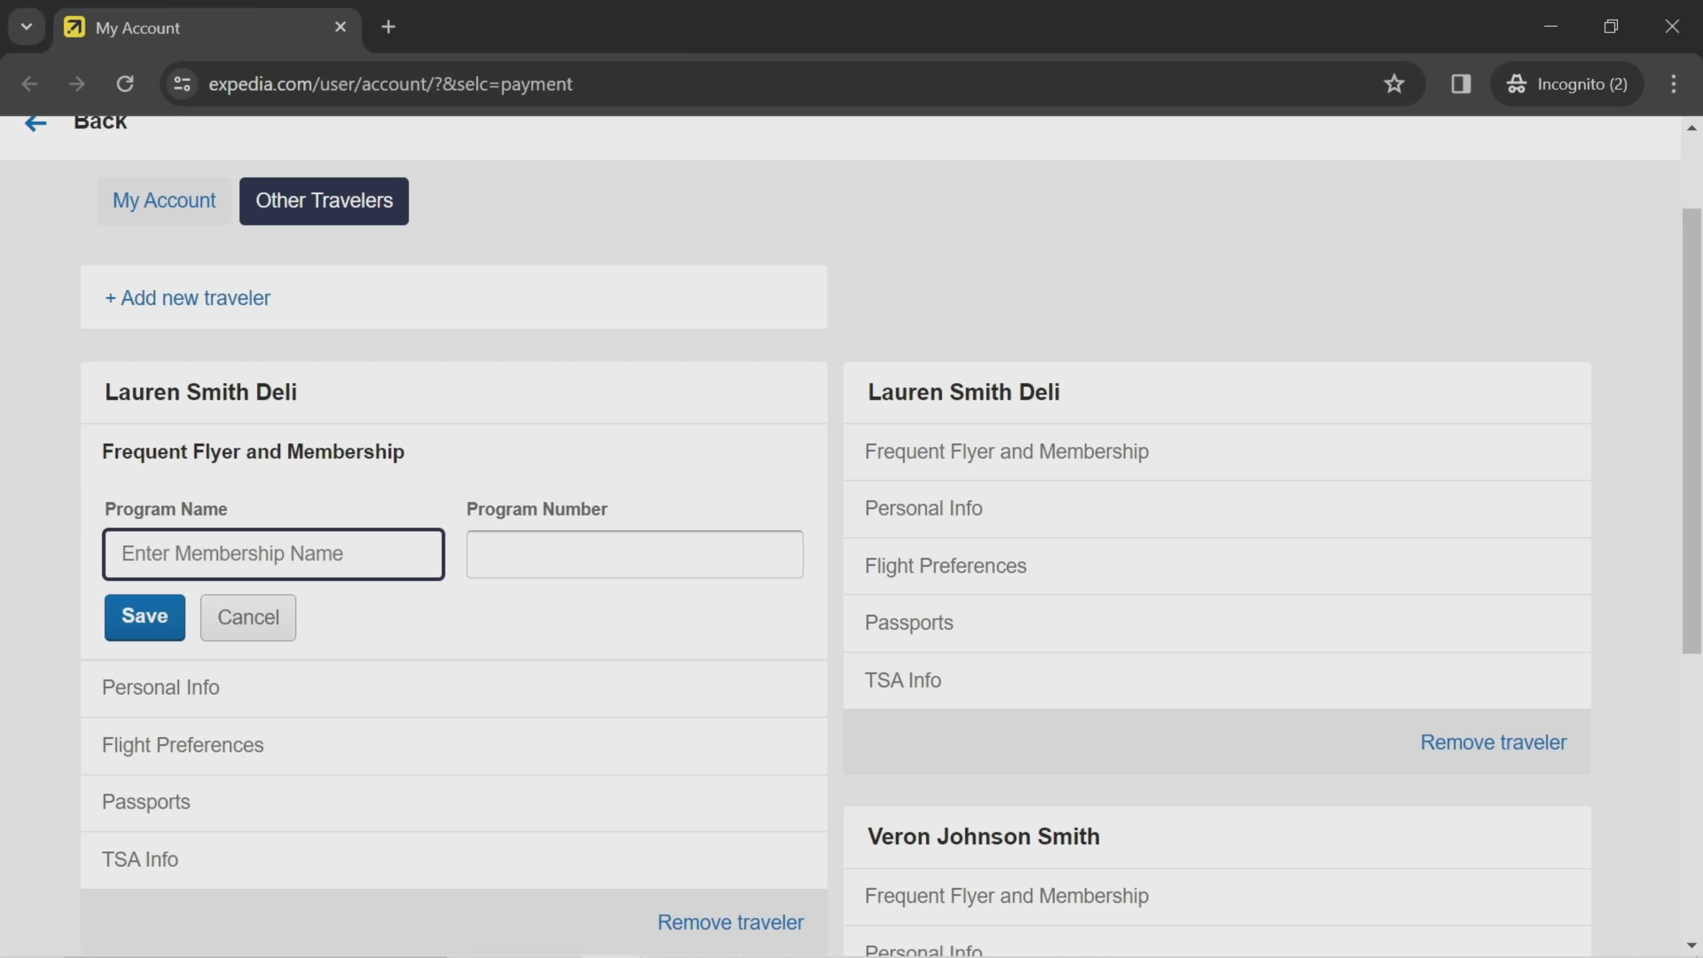This screenshot has width=1703, height=958.
Task: Click the Save button for membership
Action: point(144,616)
